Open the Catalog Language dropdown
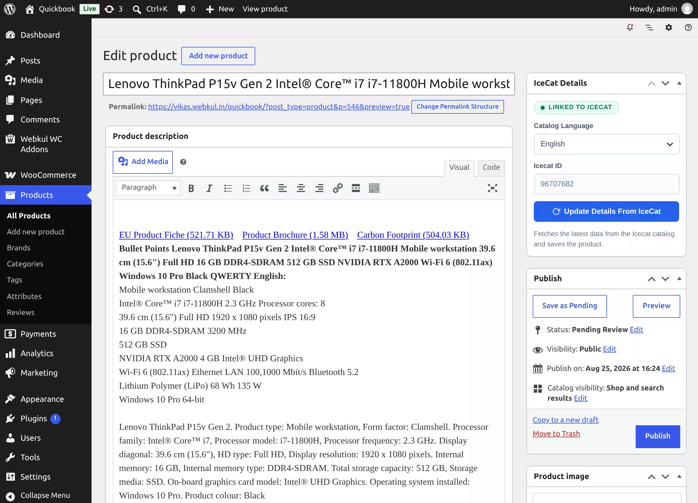The height and width of the screenshot is (503, 698). (x=606, y=144)
